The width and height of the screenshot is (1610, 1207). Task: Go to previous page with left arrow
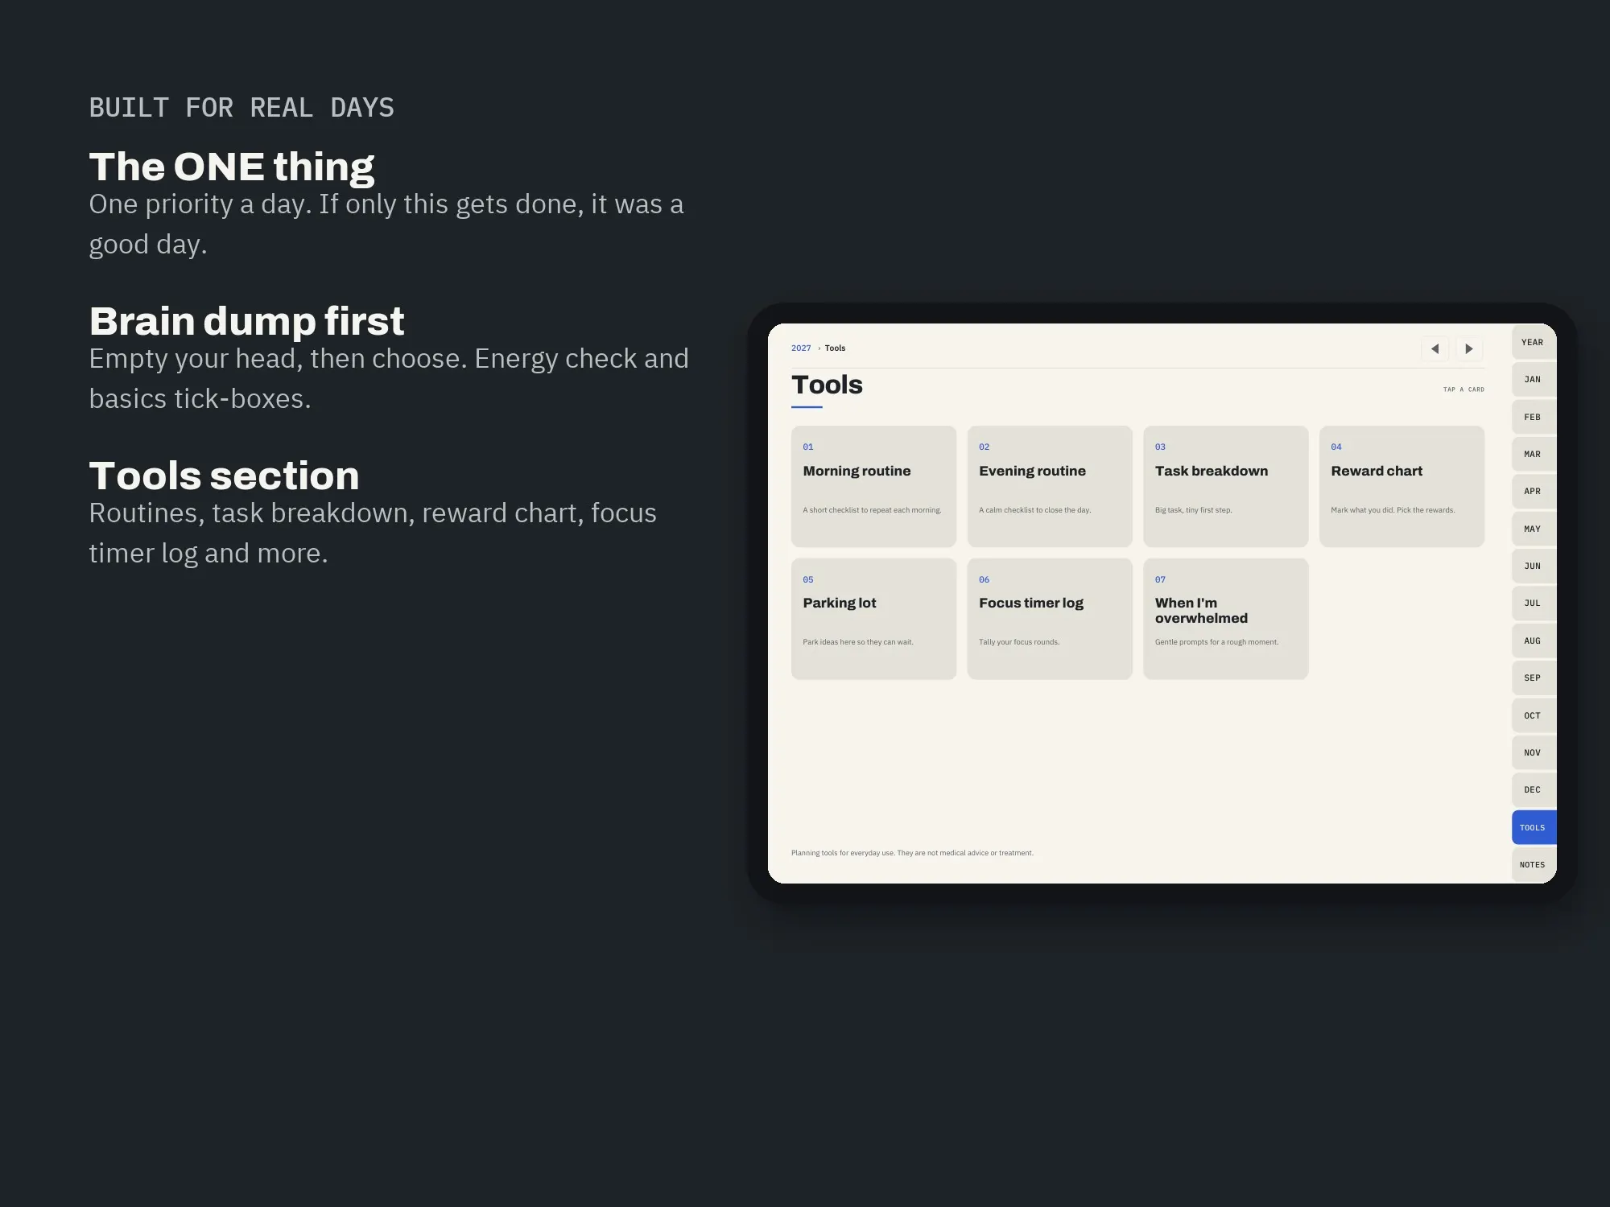(x=1435, y=348)
